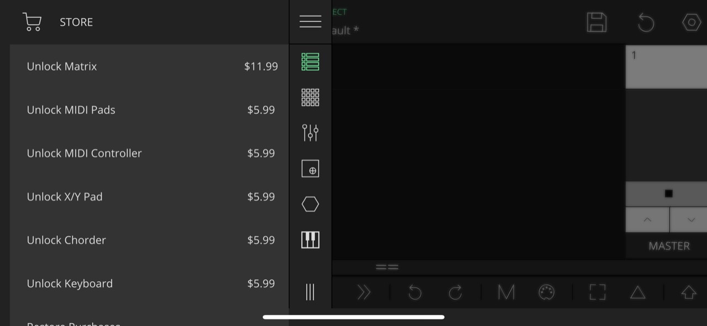Tap the $5.99 price beside Unlock MIDI Pads

[x=261, y=110]
